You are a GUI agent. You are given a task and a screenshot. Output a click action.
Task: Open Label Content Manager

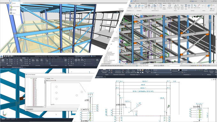[104, 71]
